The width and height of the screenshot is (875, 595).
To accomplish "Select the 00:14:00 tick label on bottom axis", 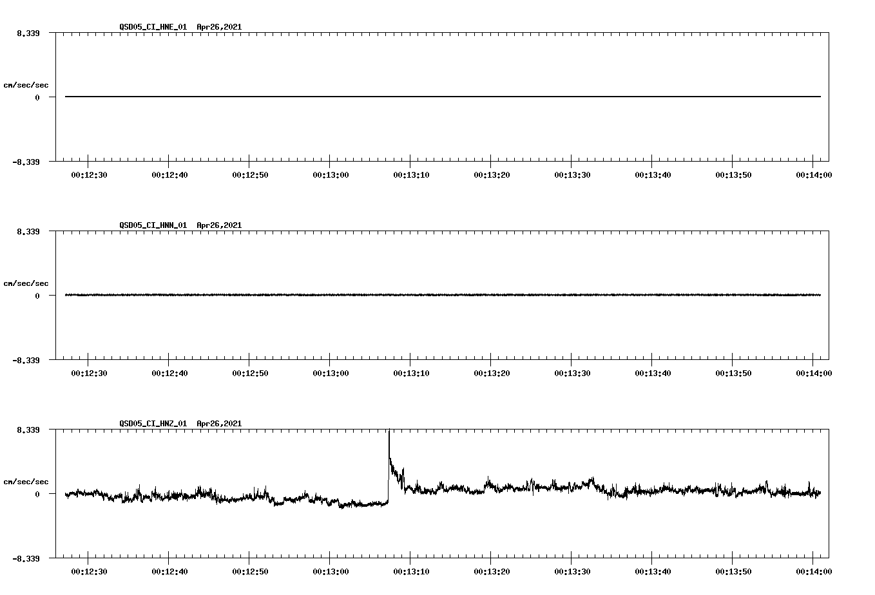I will click(x=813, y=571).
